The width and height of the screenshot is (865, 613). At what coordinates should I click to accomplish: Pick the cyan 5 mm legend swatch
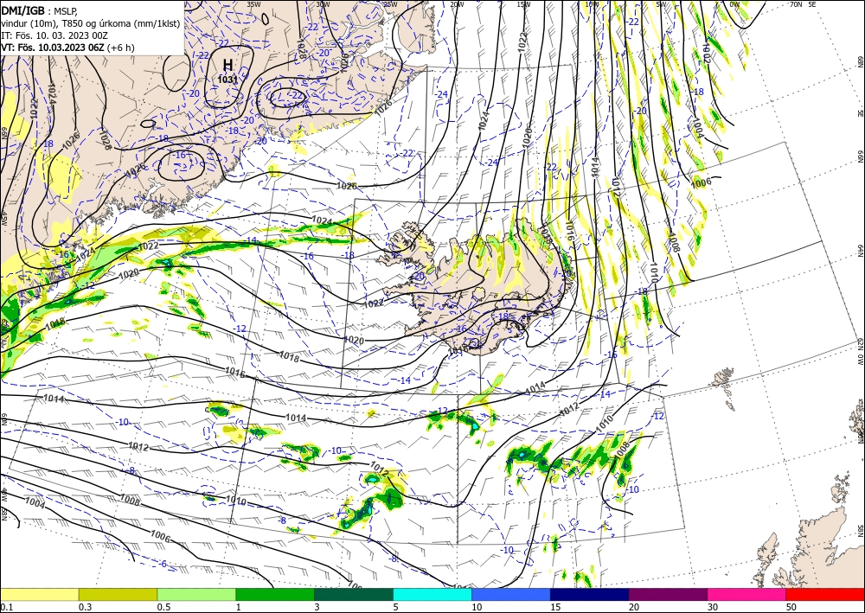point(432,594)
